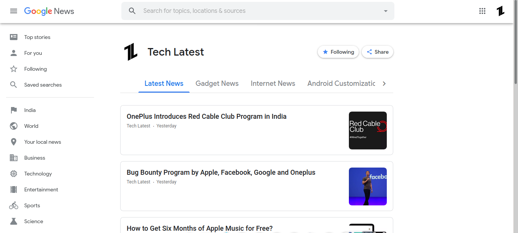Open Top stories section
This screenshot has width=518, height=233.
[37, 37]
